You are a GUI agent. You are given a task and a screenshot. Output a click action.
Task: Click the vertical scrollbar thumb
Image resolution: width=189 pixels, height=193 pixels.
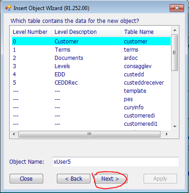pos(175,53)
